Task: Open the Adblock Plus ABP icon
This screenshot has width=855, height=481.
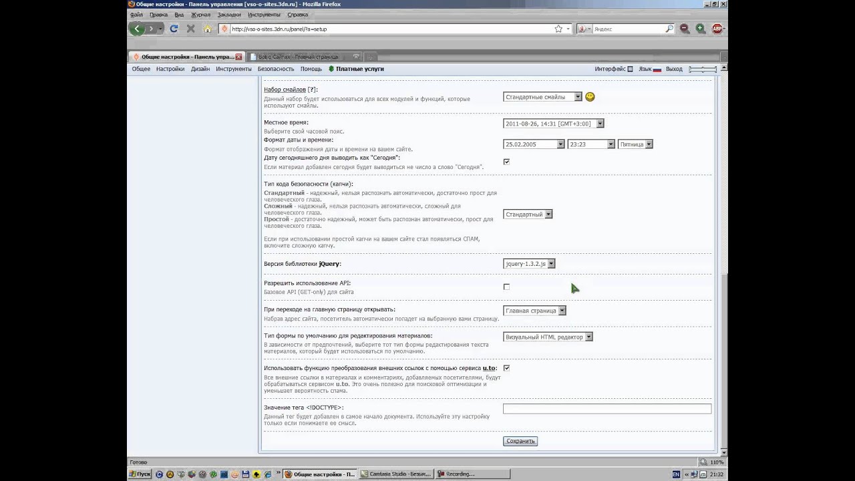Action: (717, 29)
